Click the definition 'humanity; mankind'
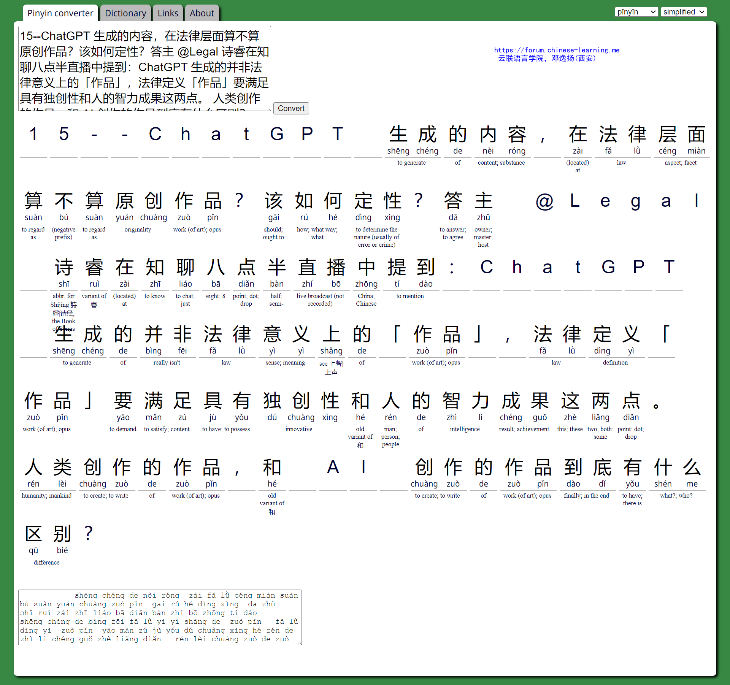The image size is (730, 685). (x=46, y=496)
